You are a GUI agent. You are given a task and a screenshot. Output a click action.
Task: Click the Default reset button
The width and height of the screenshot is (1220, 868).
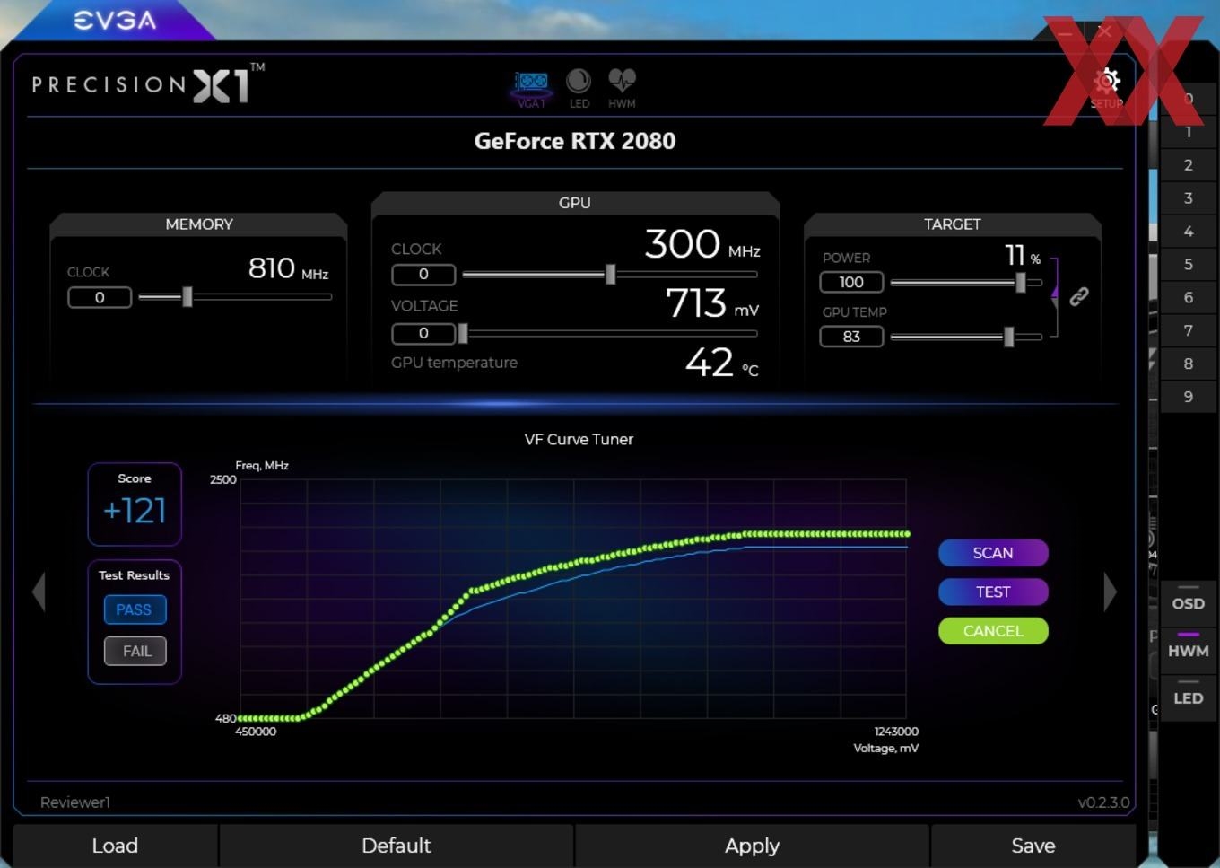coord(396,846)
